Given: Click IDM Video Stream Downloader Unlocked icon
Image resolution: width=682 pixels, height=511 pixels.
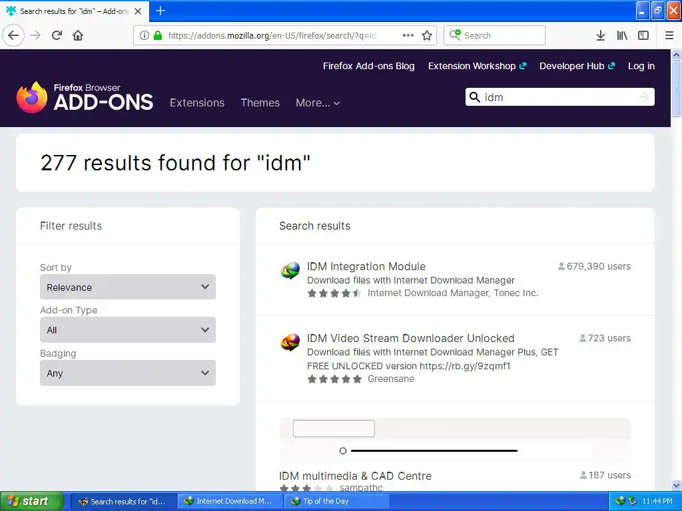Looking at the screenshot, I should pos(290,342).
